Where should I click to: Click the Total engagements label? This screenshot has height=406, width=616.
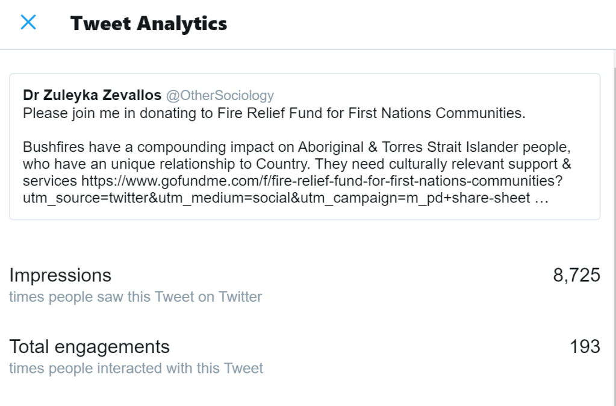(89, 346)
